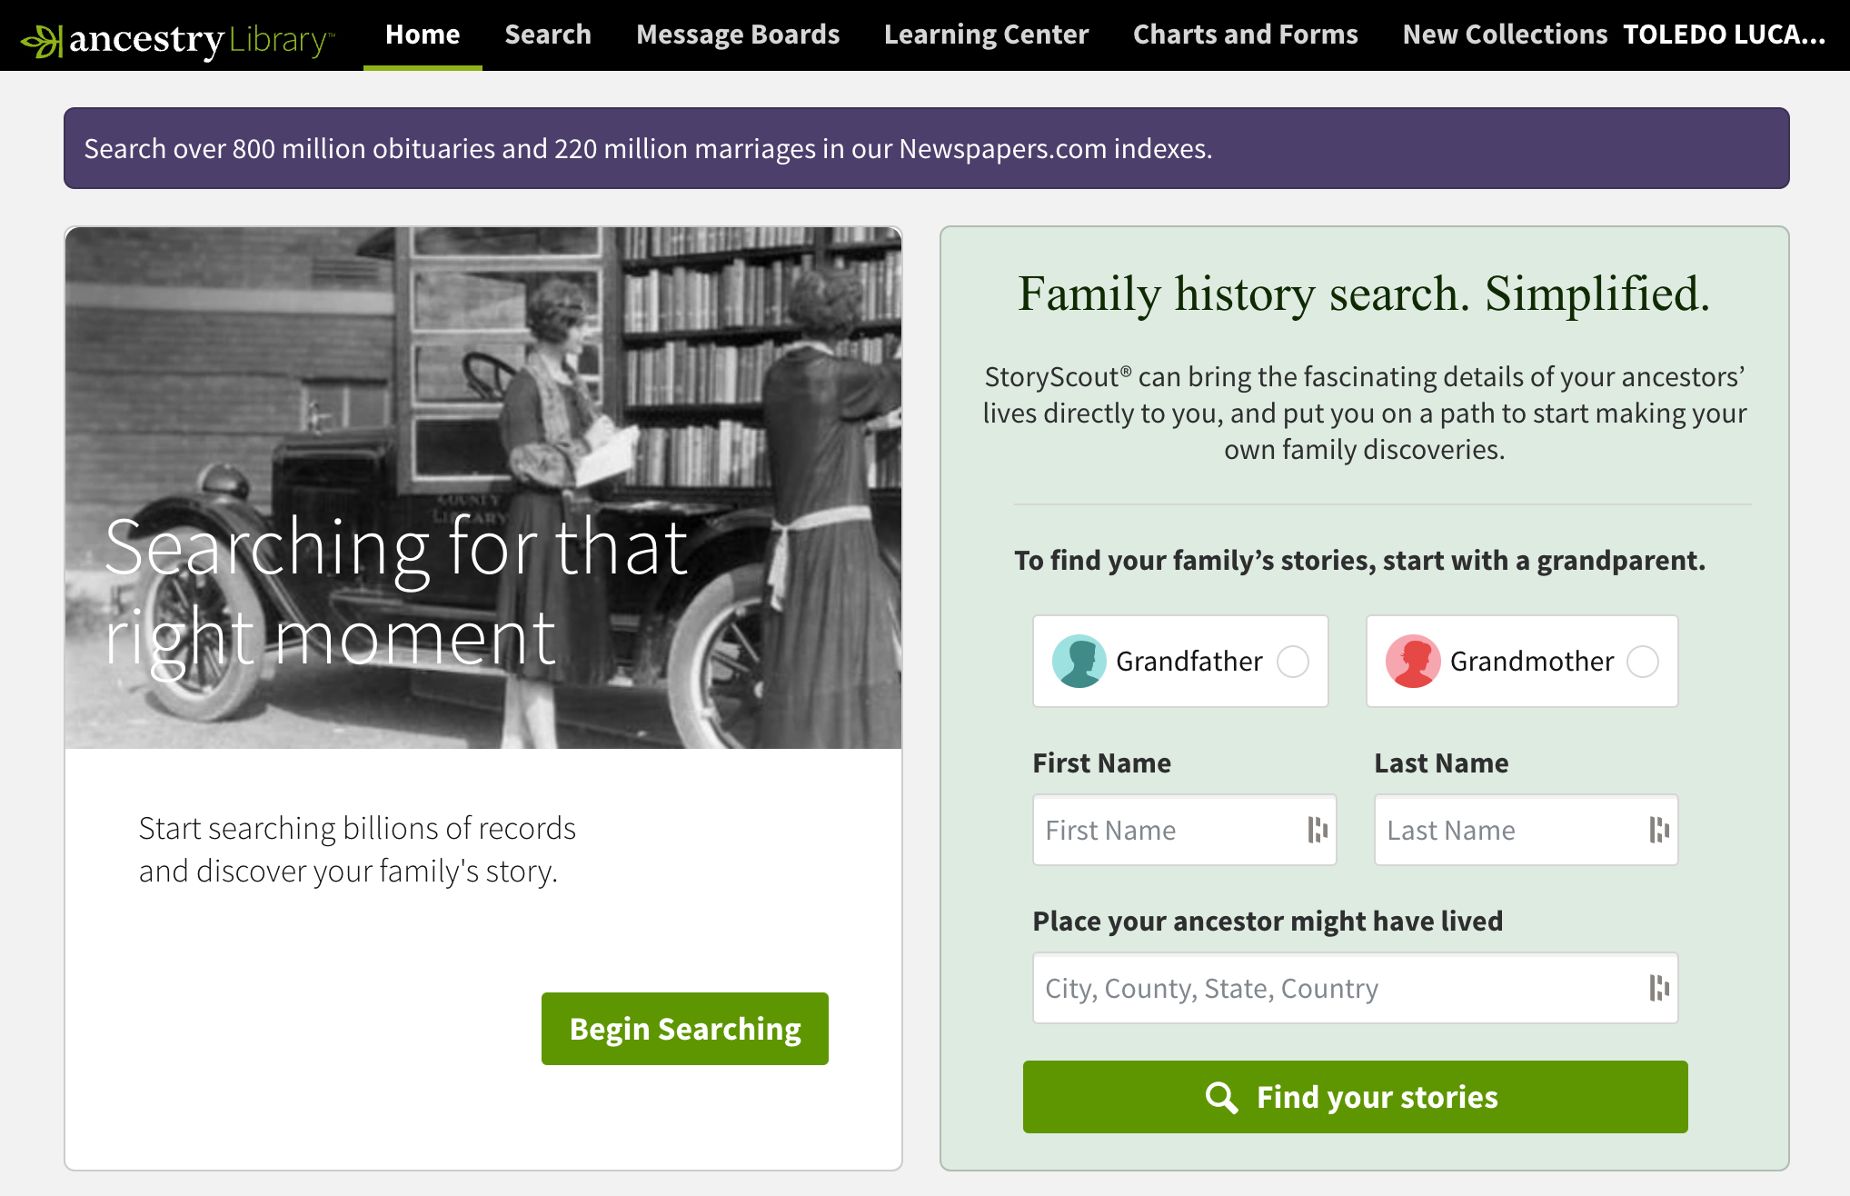Select the Grandmother radio button
The image size is (1850, 1196).
(x=1643, y=662)
